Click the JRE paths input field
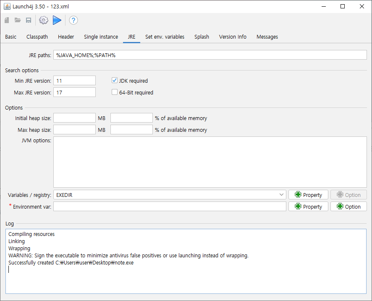Image resolution: width=372 pixels, height=301 pixels. point(210,55)
